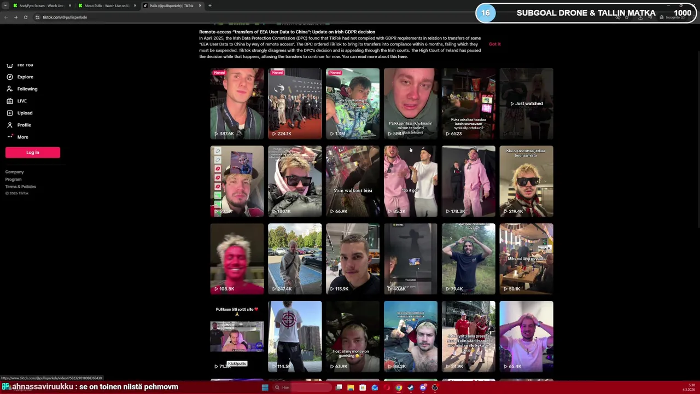Open the video with 65.4K views
The image size is (700, 394).
[x=527, y=336]
